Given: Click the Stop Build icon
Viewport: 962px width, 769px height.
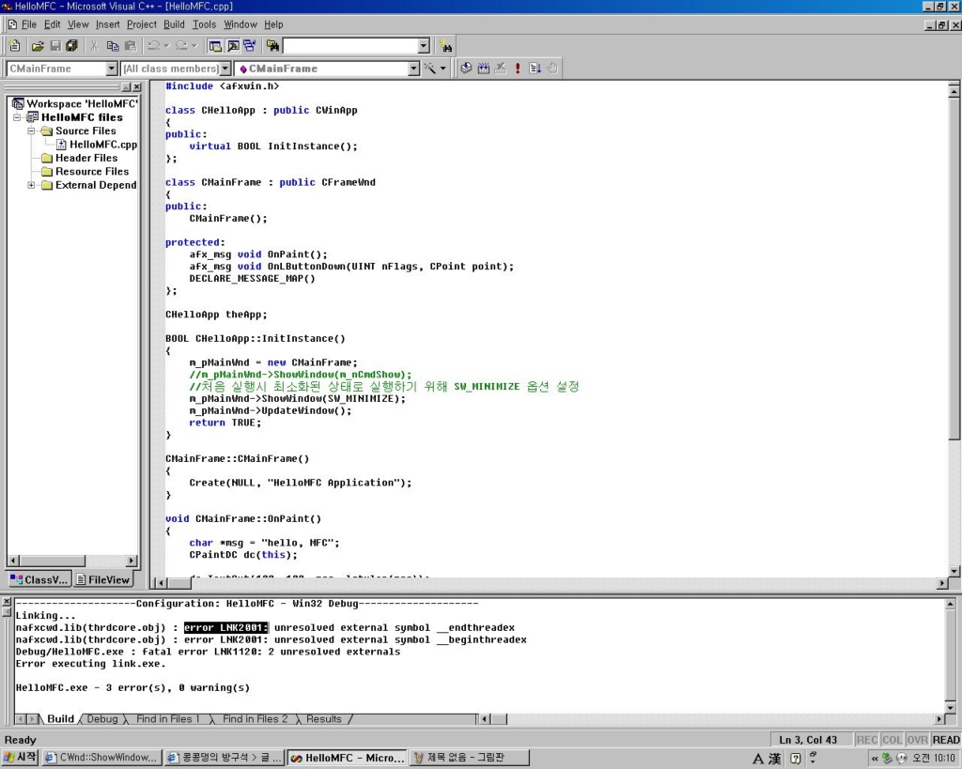Looking at the screenshot, I should pos(501,68).
